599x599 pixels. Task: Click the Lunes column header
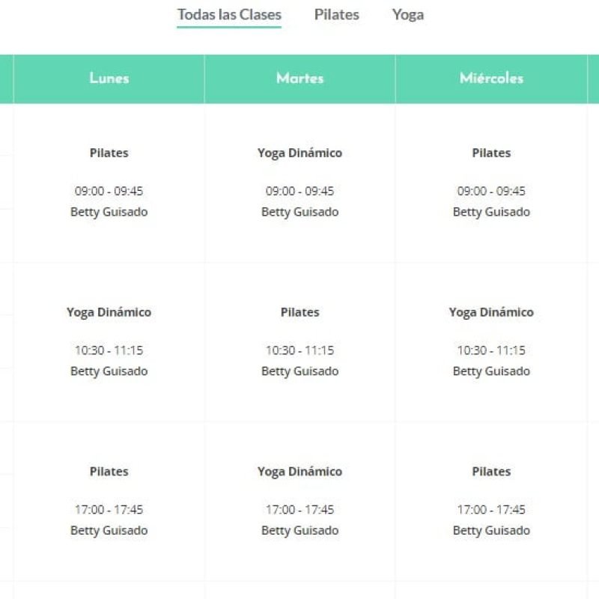click(109, 79)
